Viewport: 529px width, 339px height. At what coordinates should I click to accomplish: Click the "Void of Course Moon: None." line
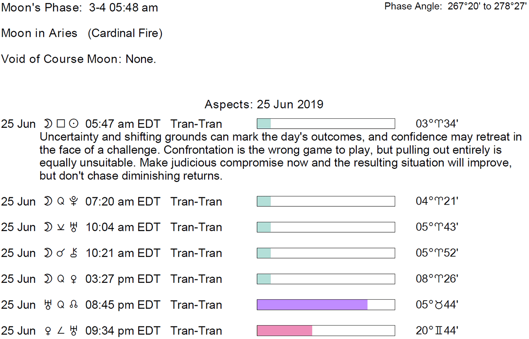78,59
